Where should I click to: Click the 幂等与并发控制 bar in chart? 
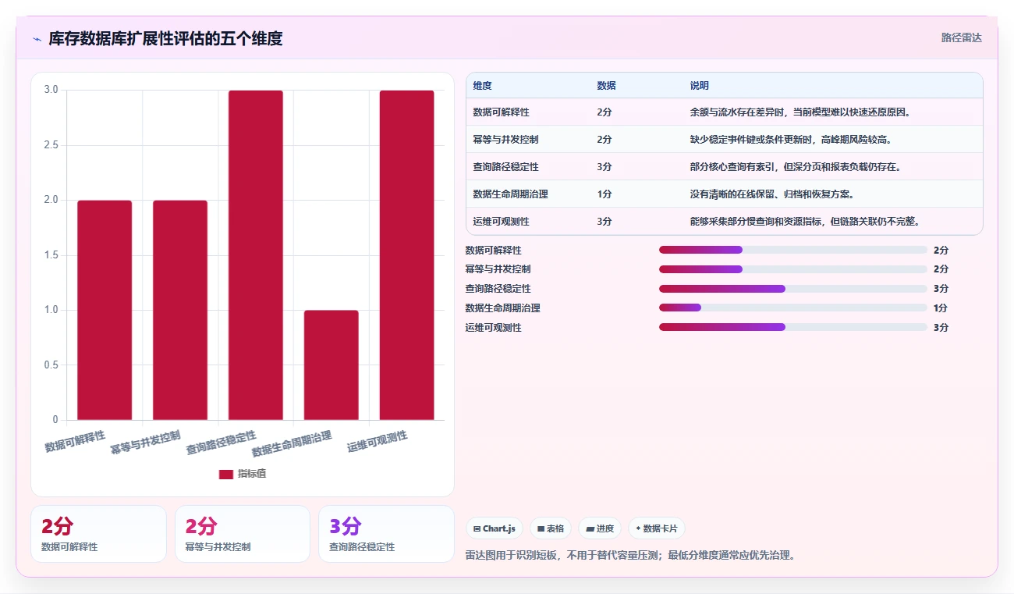click(x=180, y=310)
